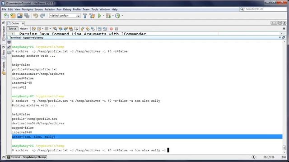Restore the Terminal window group

pos(284,37)
